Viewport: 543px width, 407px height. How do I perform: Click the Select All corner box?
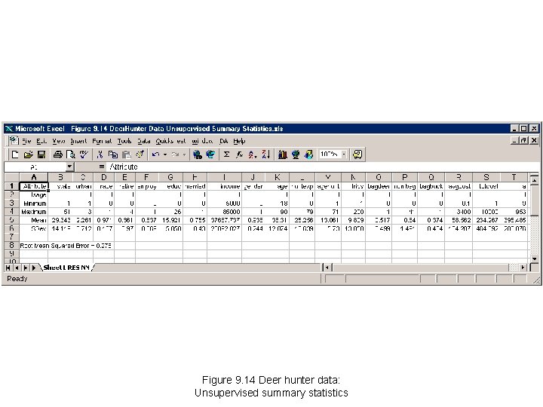tap(12, 177)
